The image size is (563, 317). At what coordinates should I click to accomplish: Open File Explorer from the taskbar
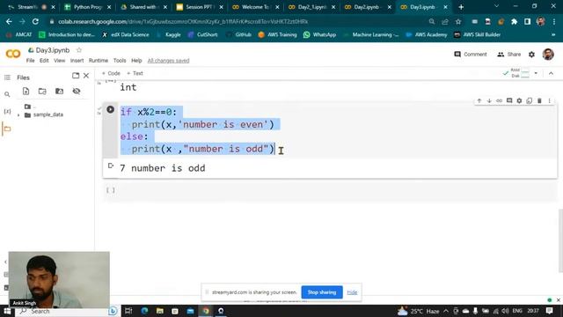(160, 311)
